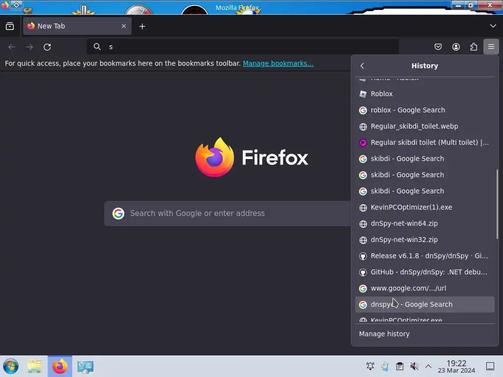The width and height of the screenshot is (503, 377).
Task: Go back using the back arrow
Action: click(12, 47)
